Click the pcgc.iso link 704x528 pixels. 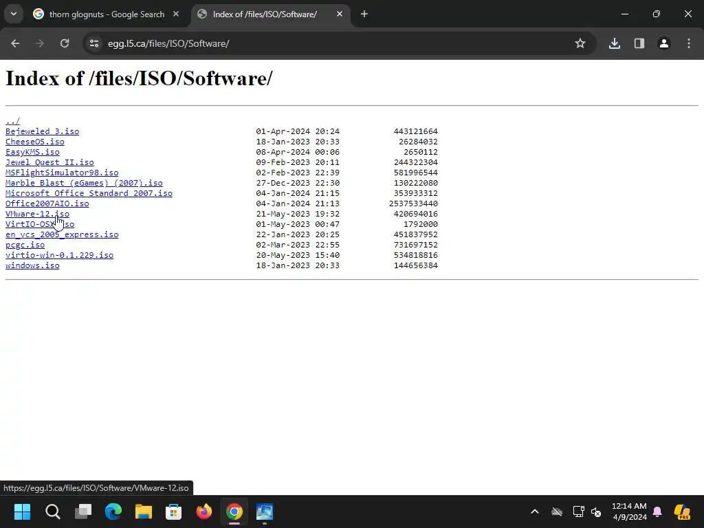(25, 245)
